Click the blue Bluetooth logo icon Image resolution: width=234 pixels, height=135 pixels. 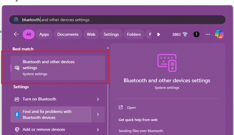17,114
